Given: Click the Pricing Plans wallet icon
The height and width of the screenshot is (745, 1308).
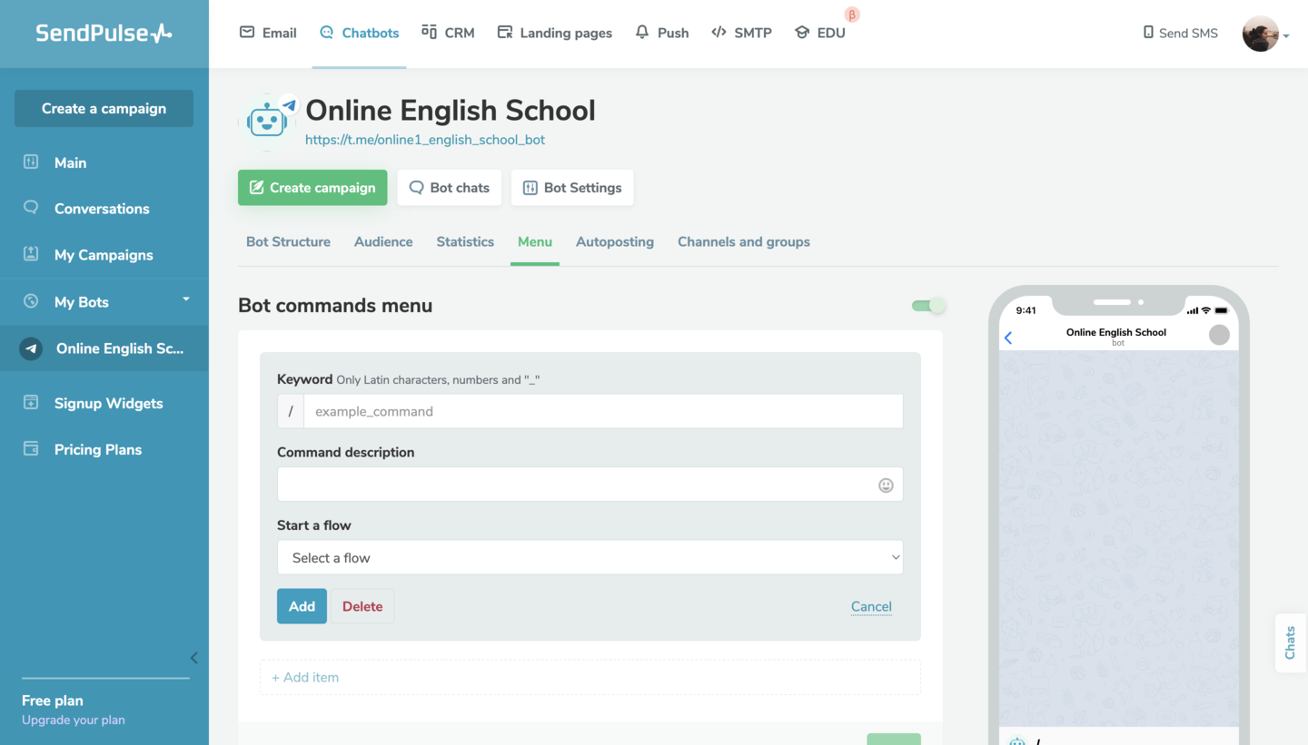Looking at the screenshot, I should pos(31,449).
